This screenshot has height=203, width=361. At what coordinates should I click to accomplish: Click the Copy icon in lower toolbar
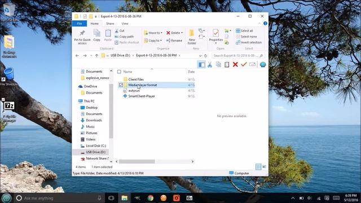point(218,64)
